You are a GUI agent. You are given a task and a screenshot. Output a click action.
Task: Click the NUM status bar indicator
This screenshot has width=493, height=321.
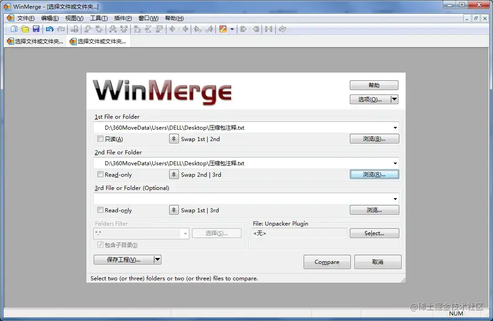[x=456, y=314]
